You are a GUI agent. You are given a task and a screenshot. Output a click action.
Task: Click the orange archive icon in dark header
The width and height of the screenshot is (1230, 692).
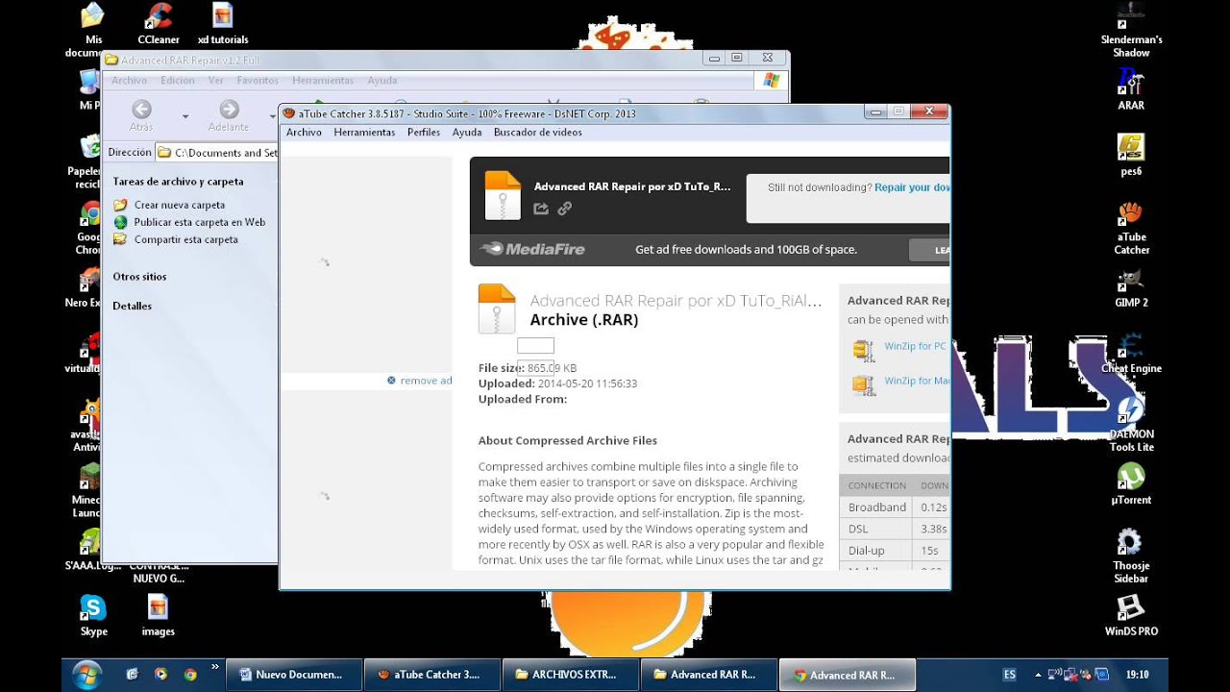pyautogui.click(x=502, y=195)
